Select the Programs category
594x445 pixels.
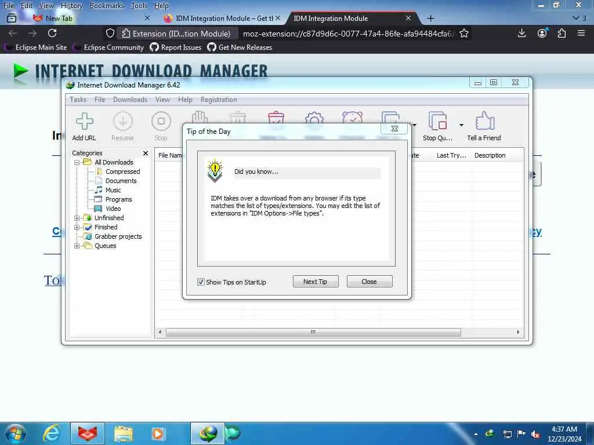coord(118,199)
